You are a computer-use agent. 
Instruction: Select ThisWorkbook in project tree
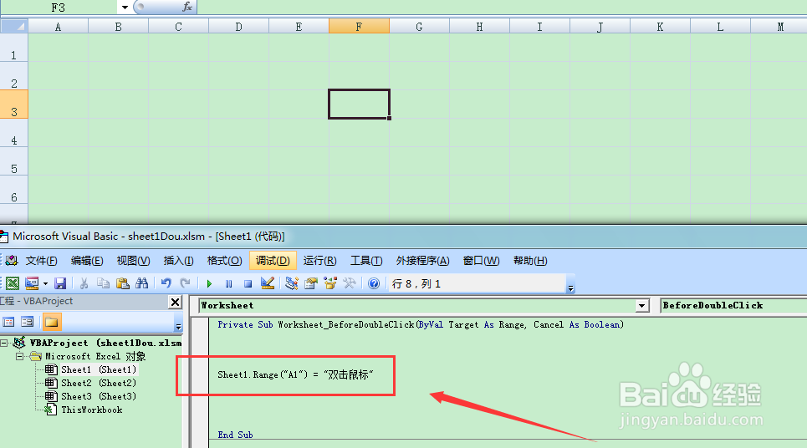point(92,410)
